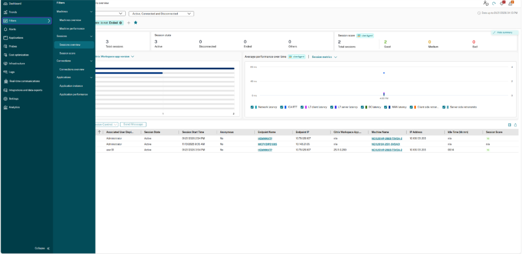This screenshot has width=522, height=254.
Task: Click the Collapse double-chevron icon
Action: pyautogui.click(x=48, y=248)
